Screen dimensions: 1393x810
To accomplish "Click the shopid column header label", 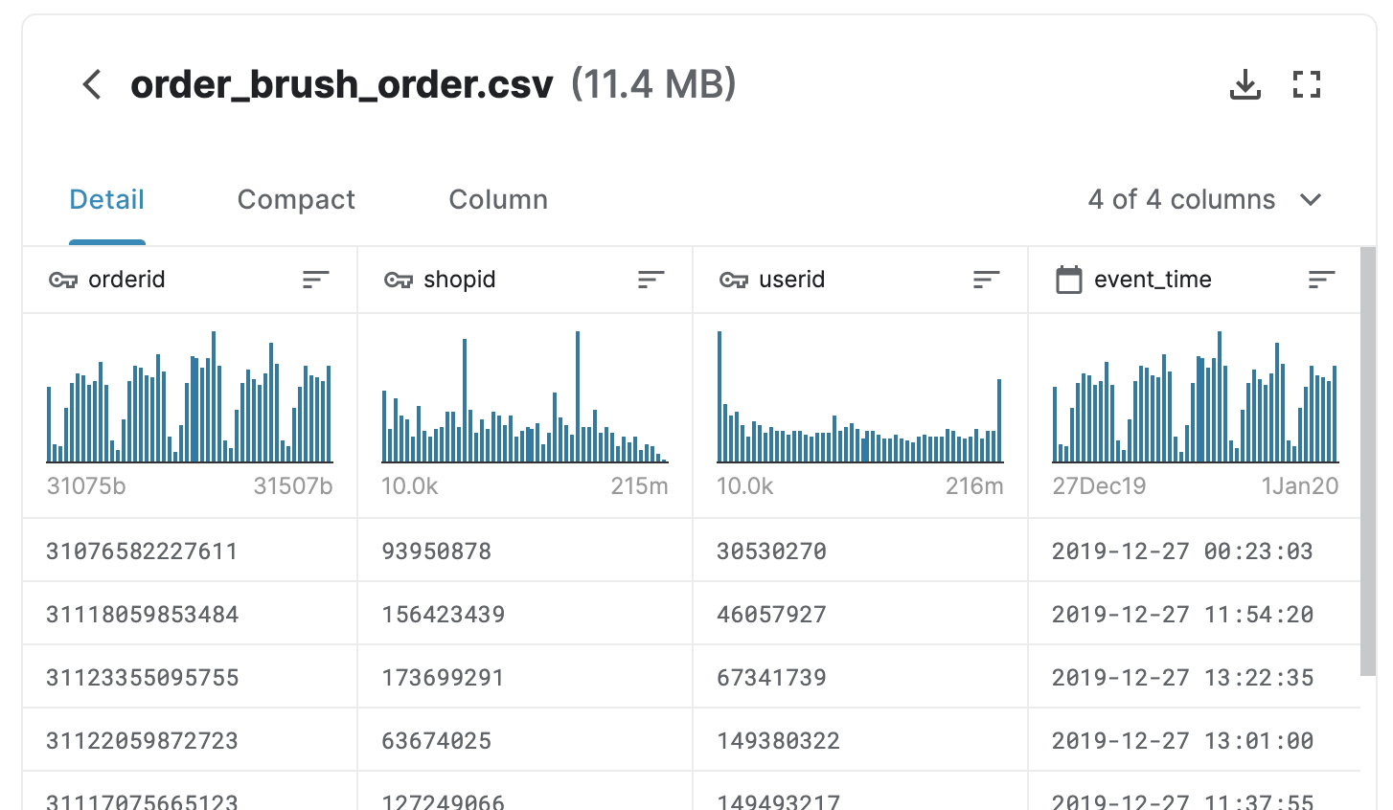I will 460,280.
